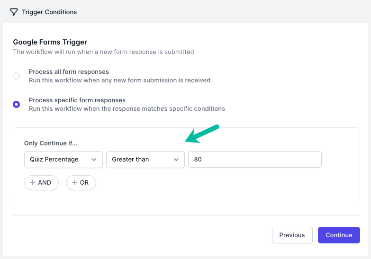Add an AND condition
Image resolution: width=371 pixels, height=259 pixels.
pos(41,183)
